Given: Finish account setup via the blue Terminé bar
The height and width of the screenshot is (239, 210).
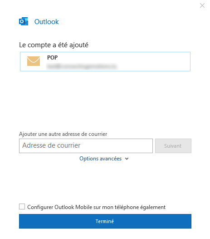Looking at the screenshot, I should [105, 221].
